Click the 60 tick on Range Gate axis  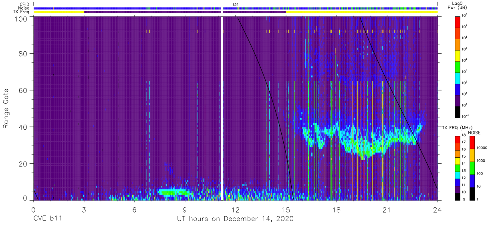[22, 90]
